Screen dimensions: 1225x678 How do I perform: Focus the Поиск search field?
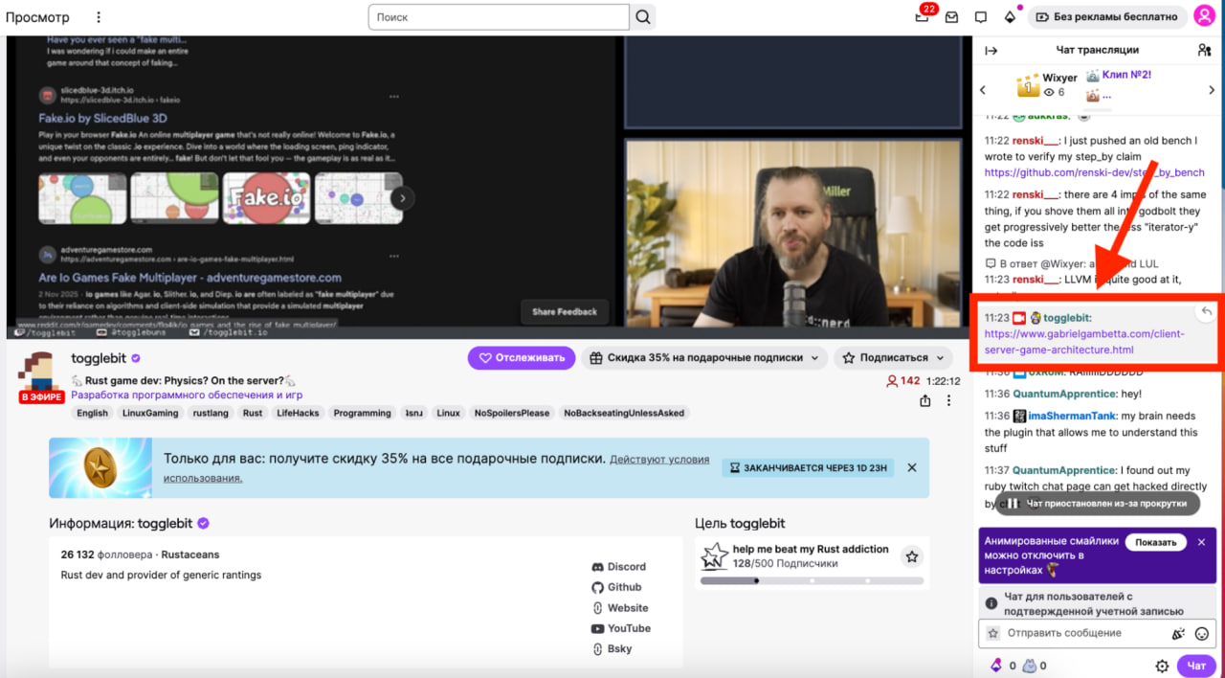pos(499,17)
